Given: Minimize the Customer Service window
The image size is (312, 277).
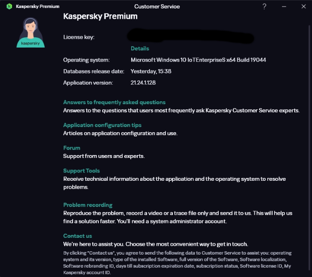Looking at the screenshot, I should click(284, 7).
